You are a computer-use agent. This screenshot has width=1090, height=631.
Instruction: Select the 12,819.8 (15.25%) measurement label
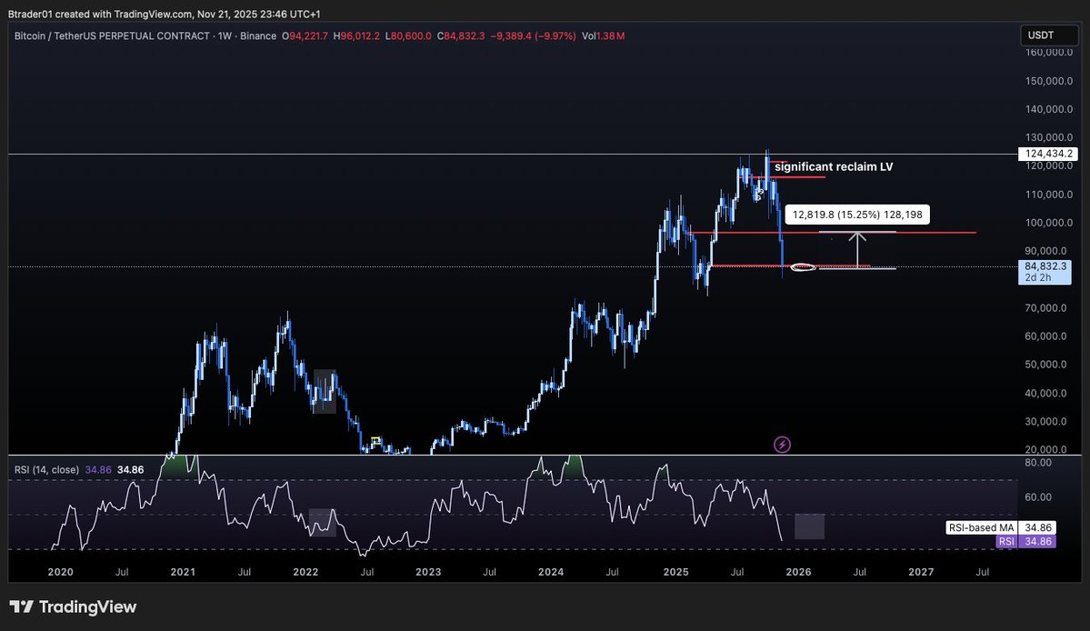pos(856,214)
